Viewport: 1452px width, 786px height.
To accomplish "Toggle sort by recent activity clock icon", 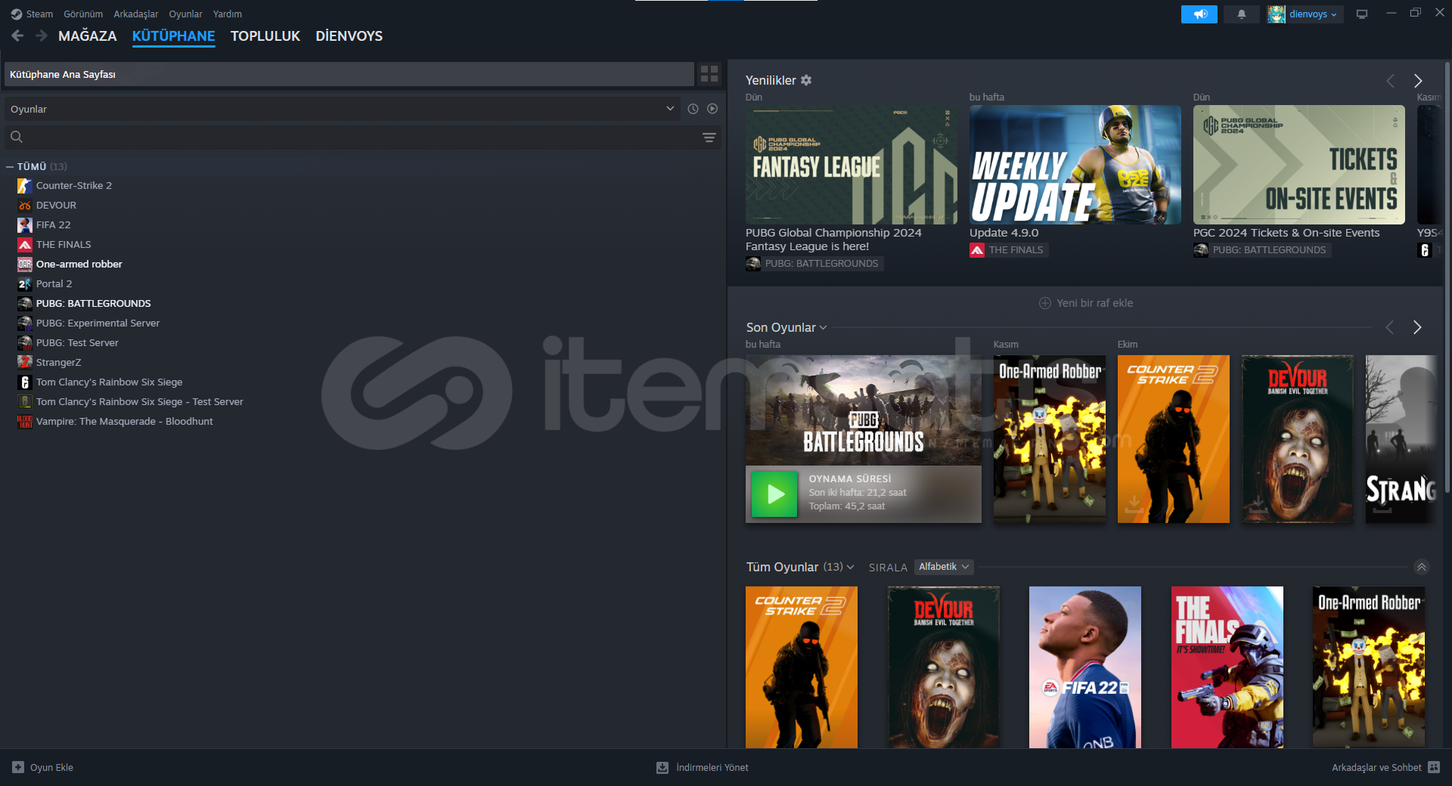I will click(693, 109).
